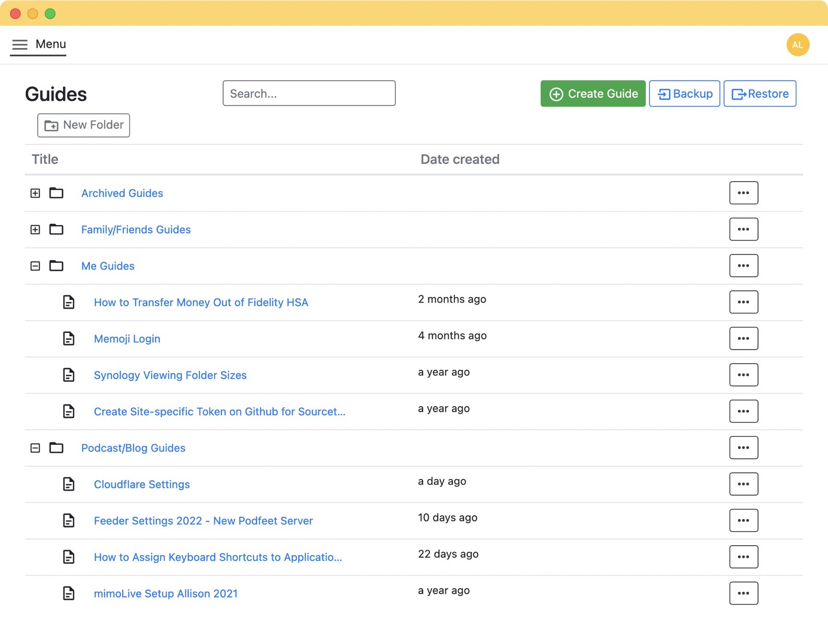Open the hamburger Menu
Image resolution: width=828 pixels, height=628 pixels.
coord(39,44)
